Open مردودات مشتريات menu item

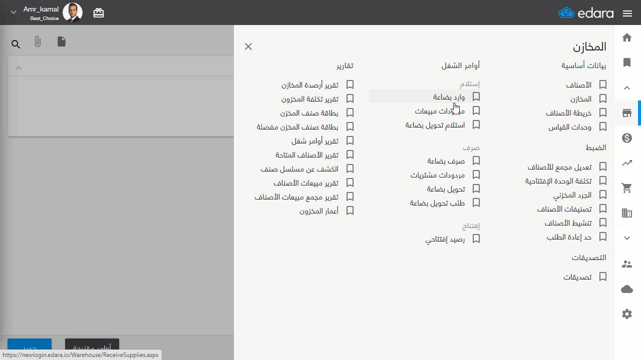click(438, 175)
